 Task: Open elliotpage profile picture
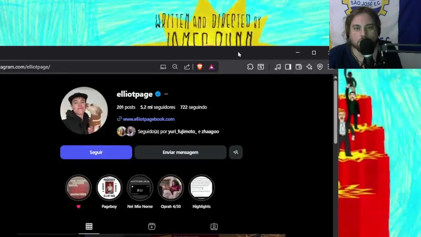(x=84, y=111)
